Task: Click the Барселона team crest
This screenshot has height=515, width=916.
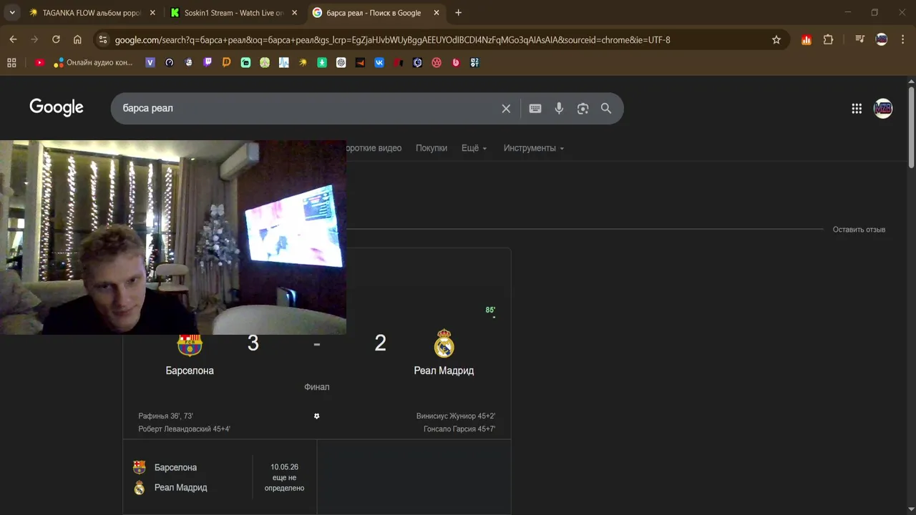Action: coord(190,345)
